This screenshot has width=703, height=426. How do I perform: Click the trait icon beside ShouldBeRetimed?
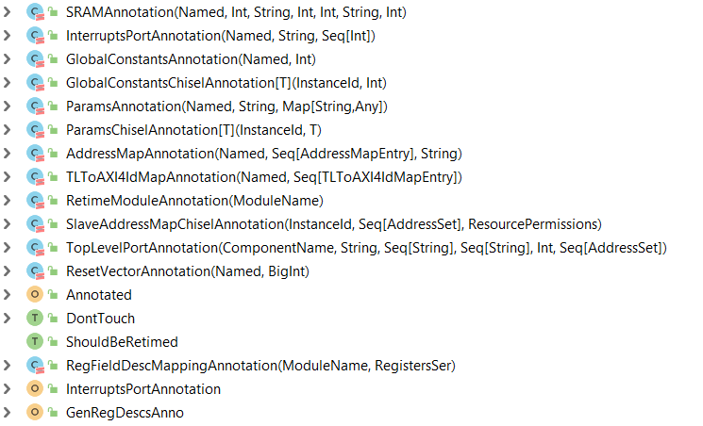point(35,342)
